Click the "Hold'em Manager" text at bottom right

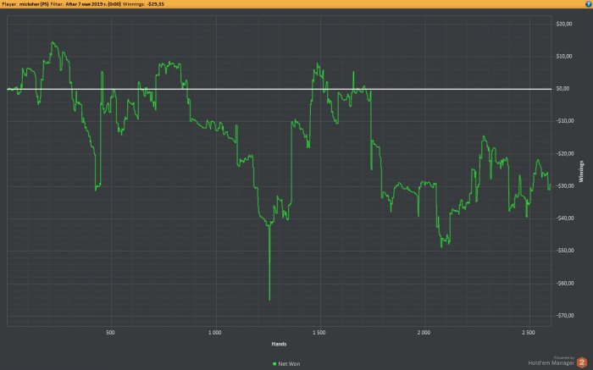click(551, 363)
